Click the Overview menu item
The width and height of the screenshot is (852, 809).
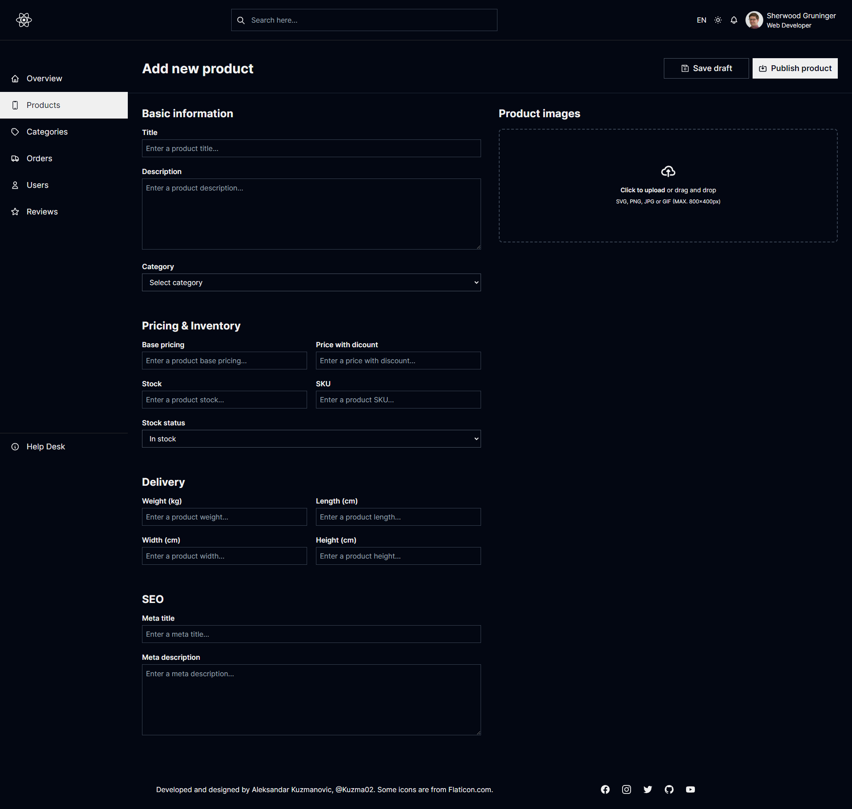pyautogui.click(x=43, y=78)
